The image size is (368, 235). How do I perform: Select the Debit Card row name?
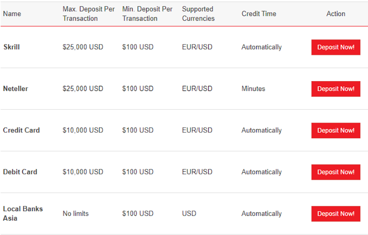click(20, 172)
